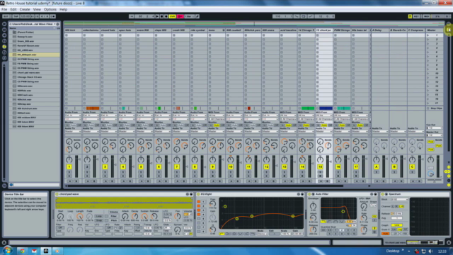The width and height of the screenshot is (453, 255).
Task: Click the 909 kick track volume fader
Action: [x=76, y=166]
